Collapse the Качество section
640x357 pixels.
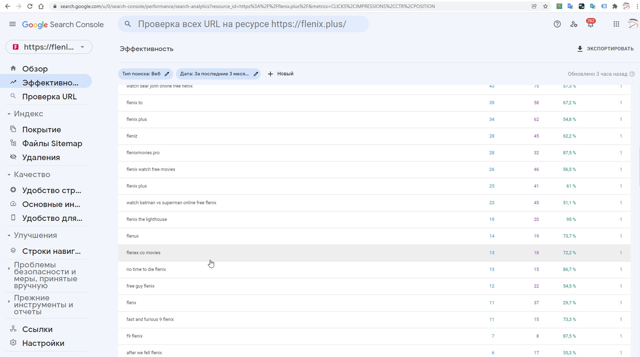[9, 175]
